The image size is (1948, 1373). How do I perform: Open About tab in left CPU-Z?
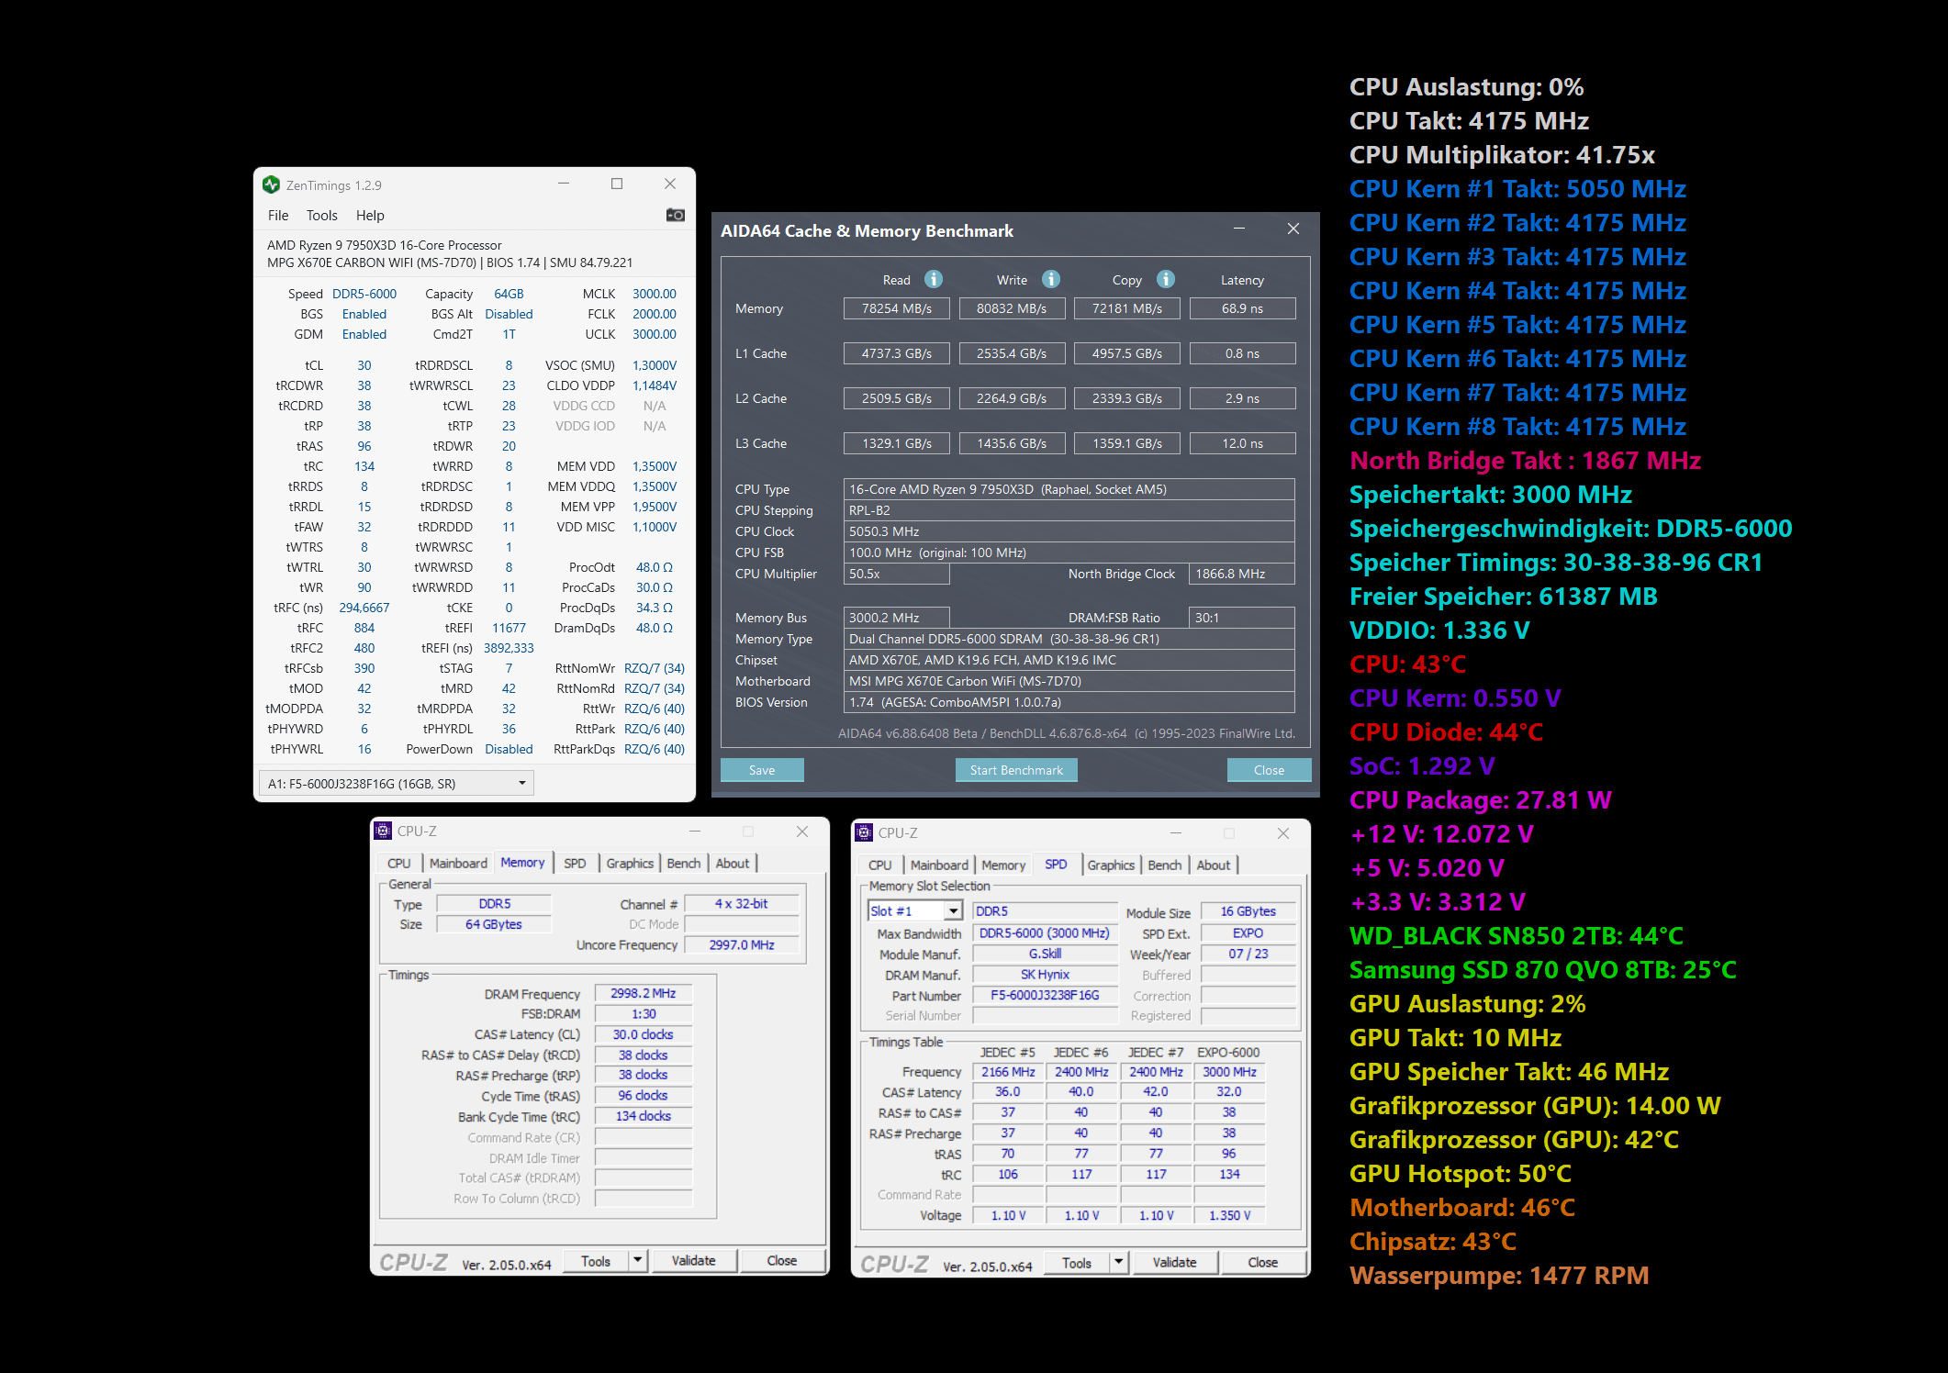[x=733, y=864]
